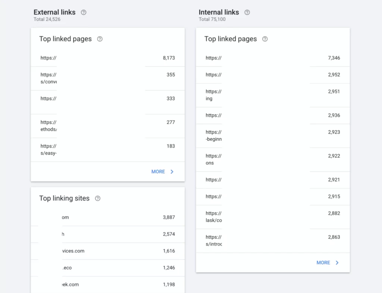The width and height of the screenshot is (382, 293).
Task: Open the .eco linking site row
Action: pos(107,268)
